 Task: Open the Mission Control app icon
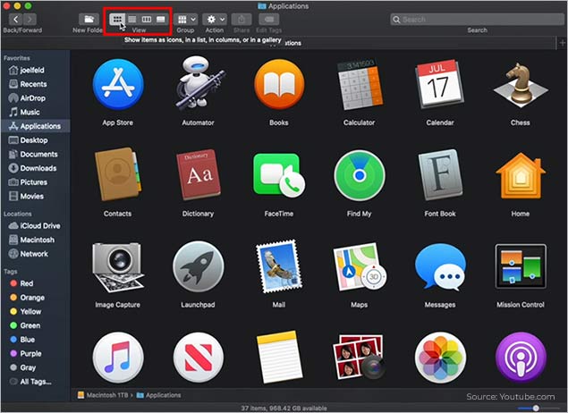pos(521,266)
